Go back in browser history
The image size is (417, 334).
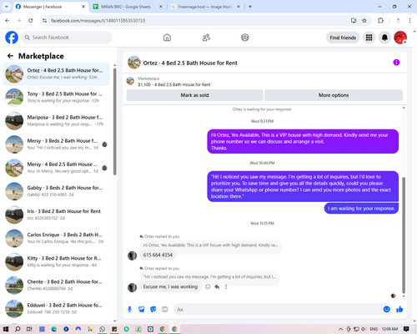coord(8,21)
